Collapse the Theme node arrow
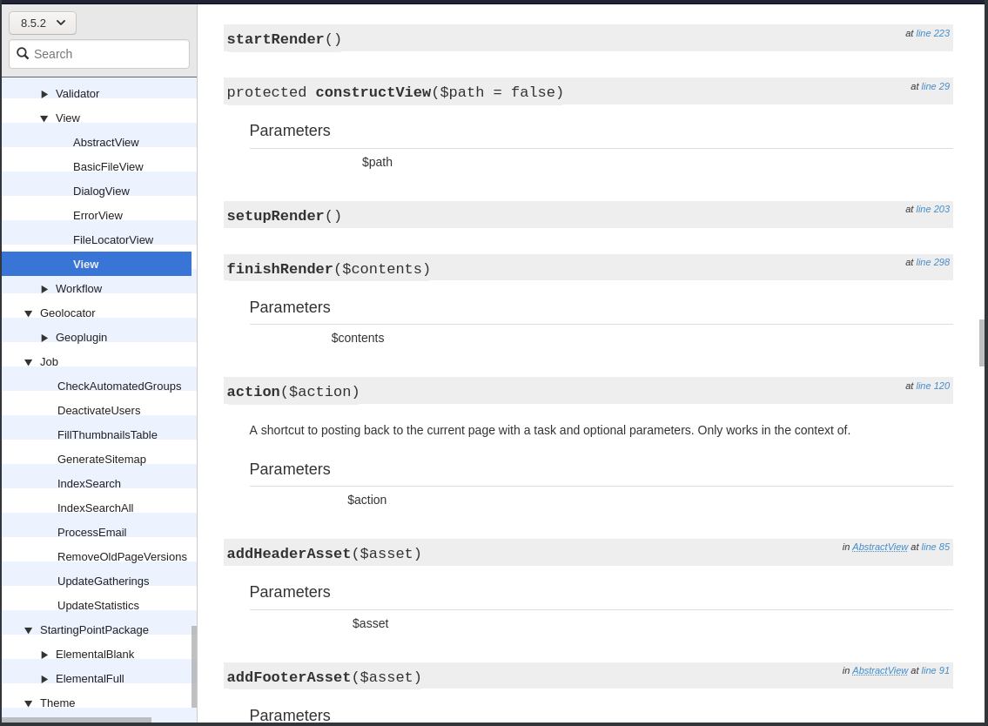Image resolution: width=988 pixels, height=726 pixels. coord(29,703)
